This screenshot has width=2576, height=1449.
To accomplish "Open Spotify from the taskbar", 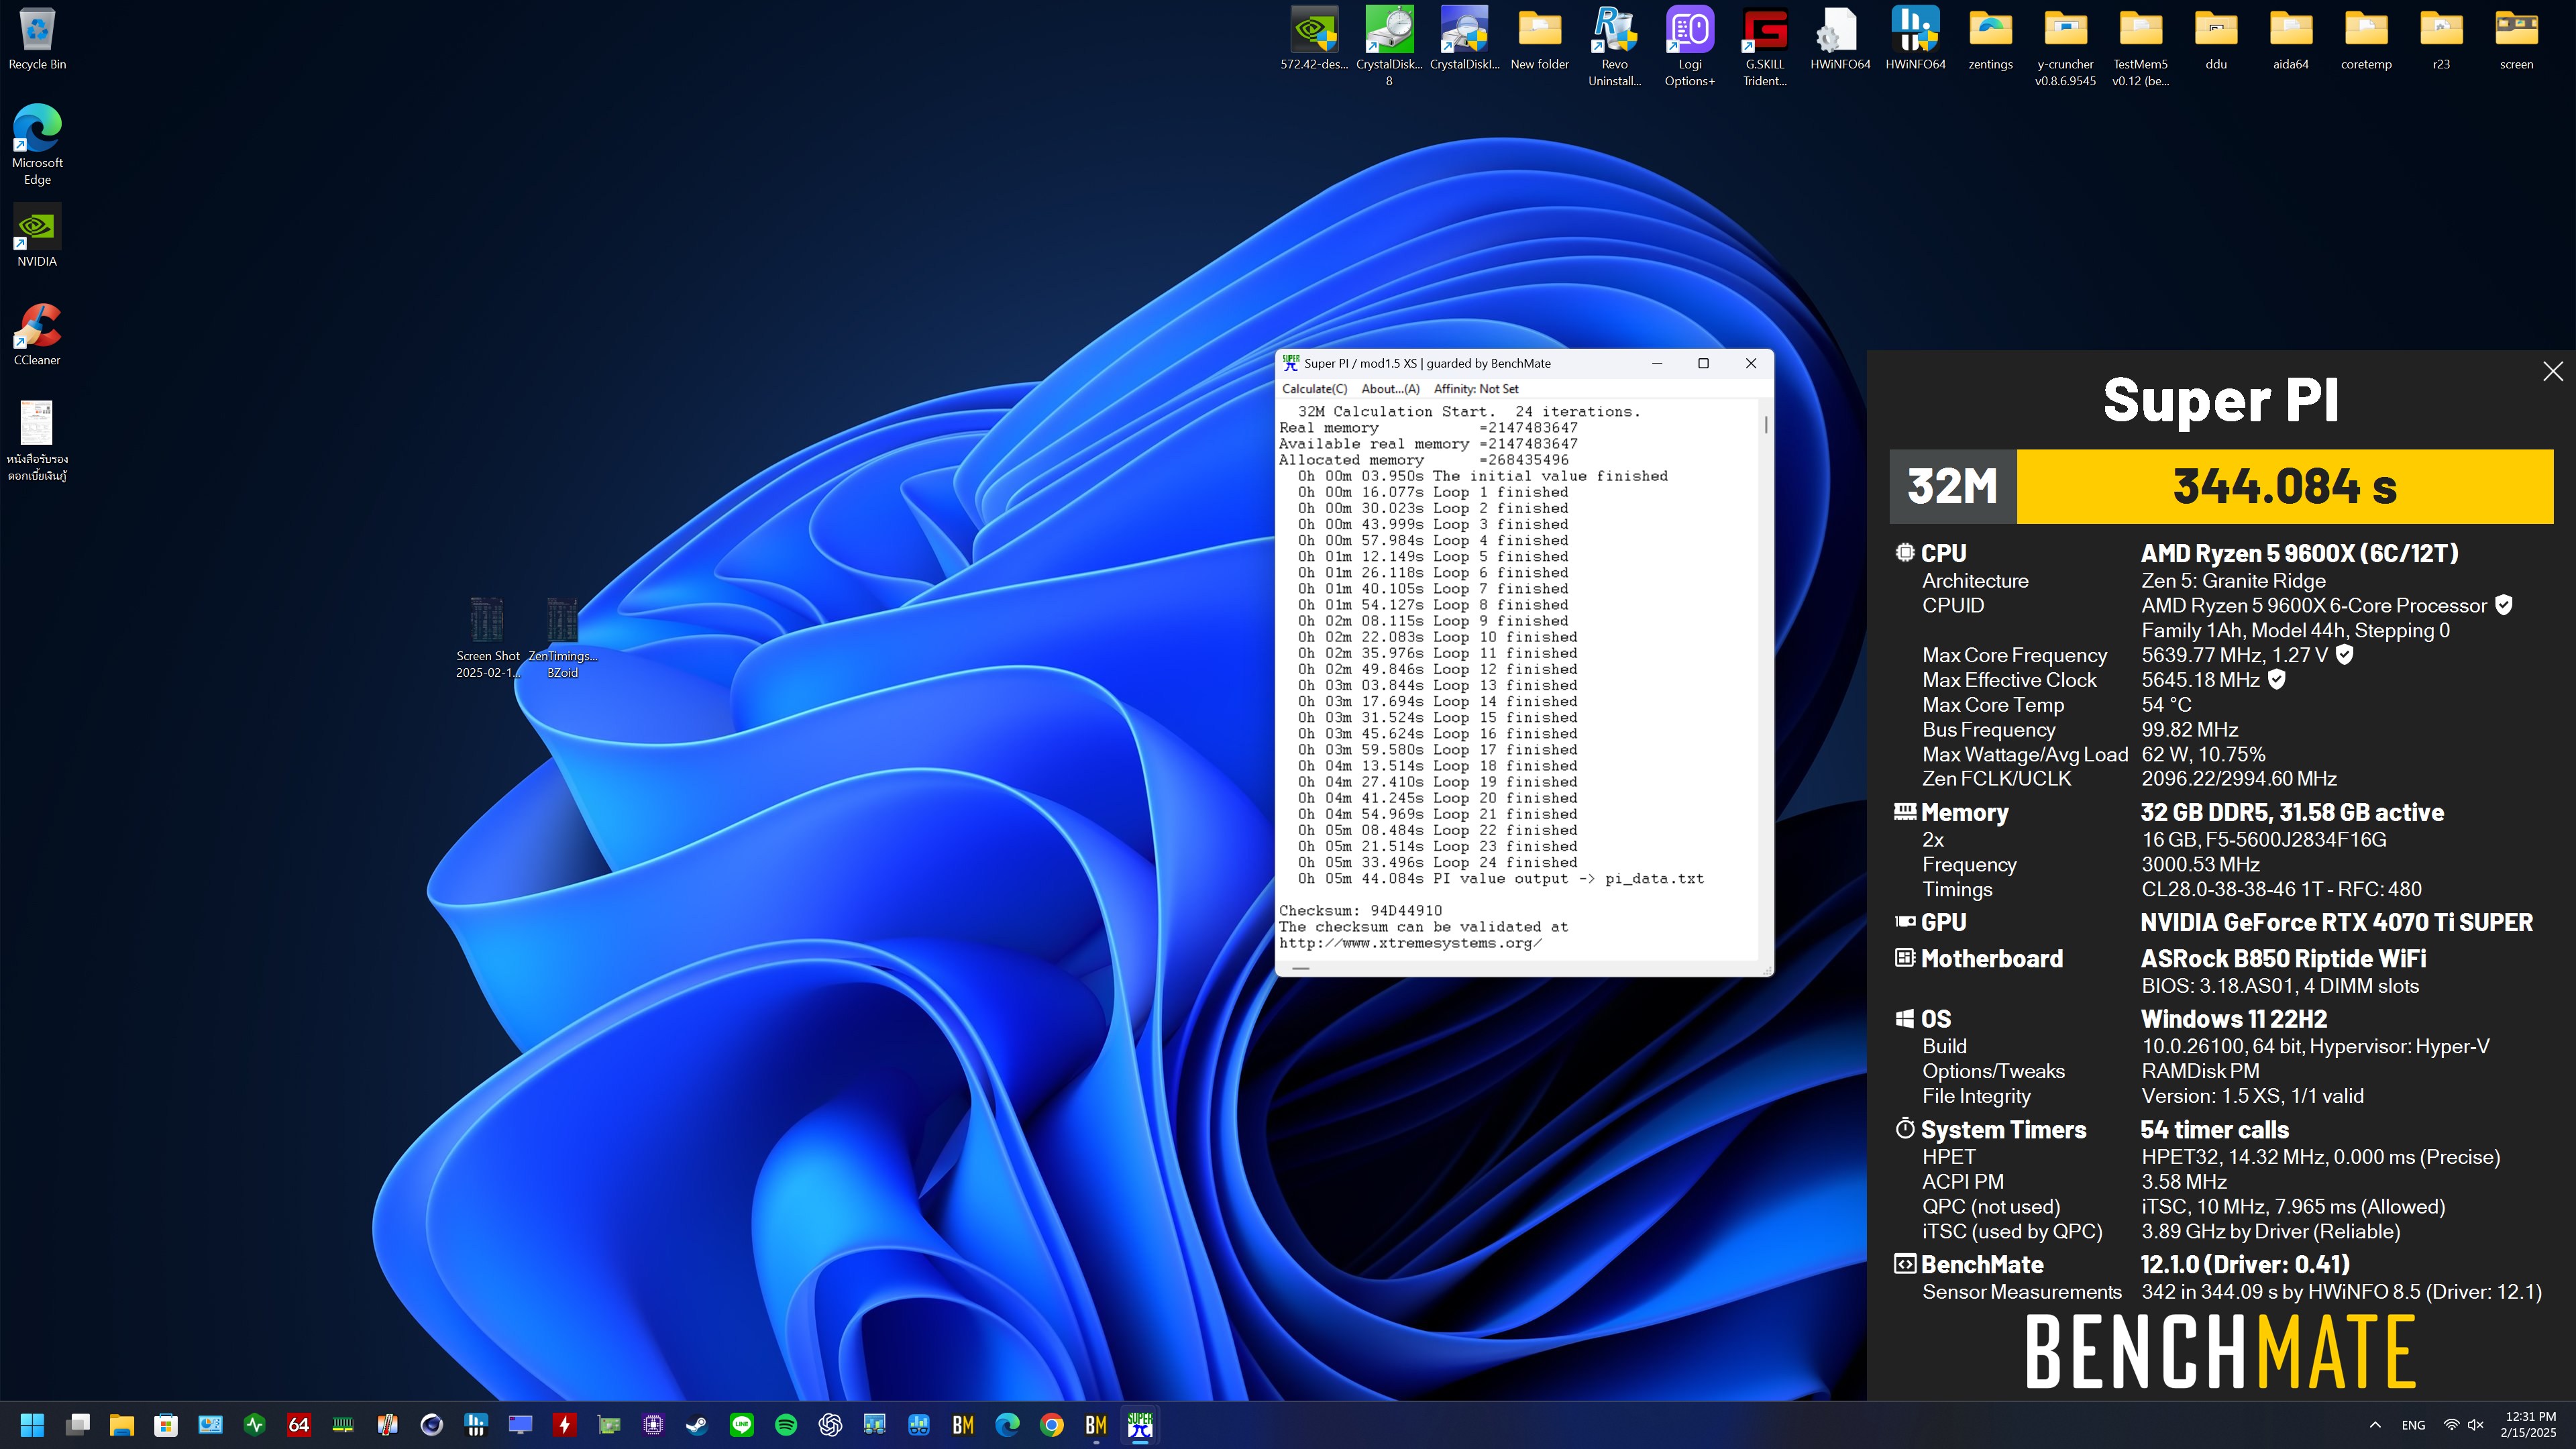I will (786, 1424).
